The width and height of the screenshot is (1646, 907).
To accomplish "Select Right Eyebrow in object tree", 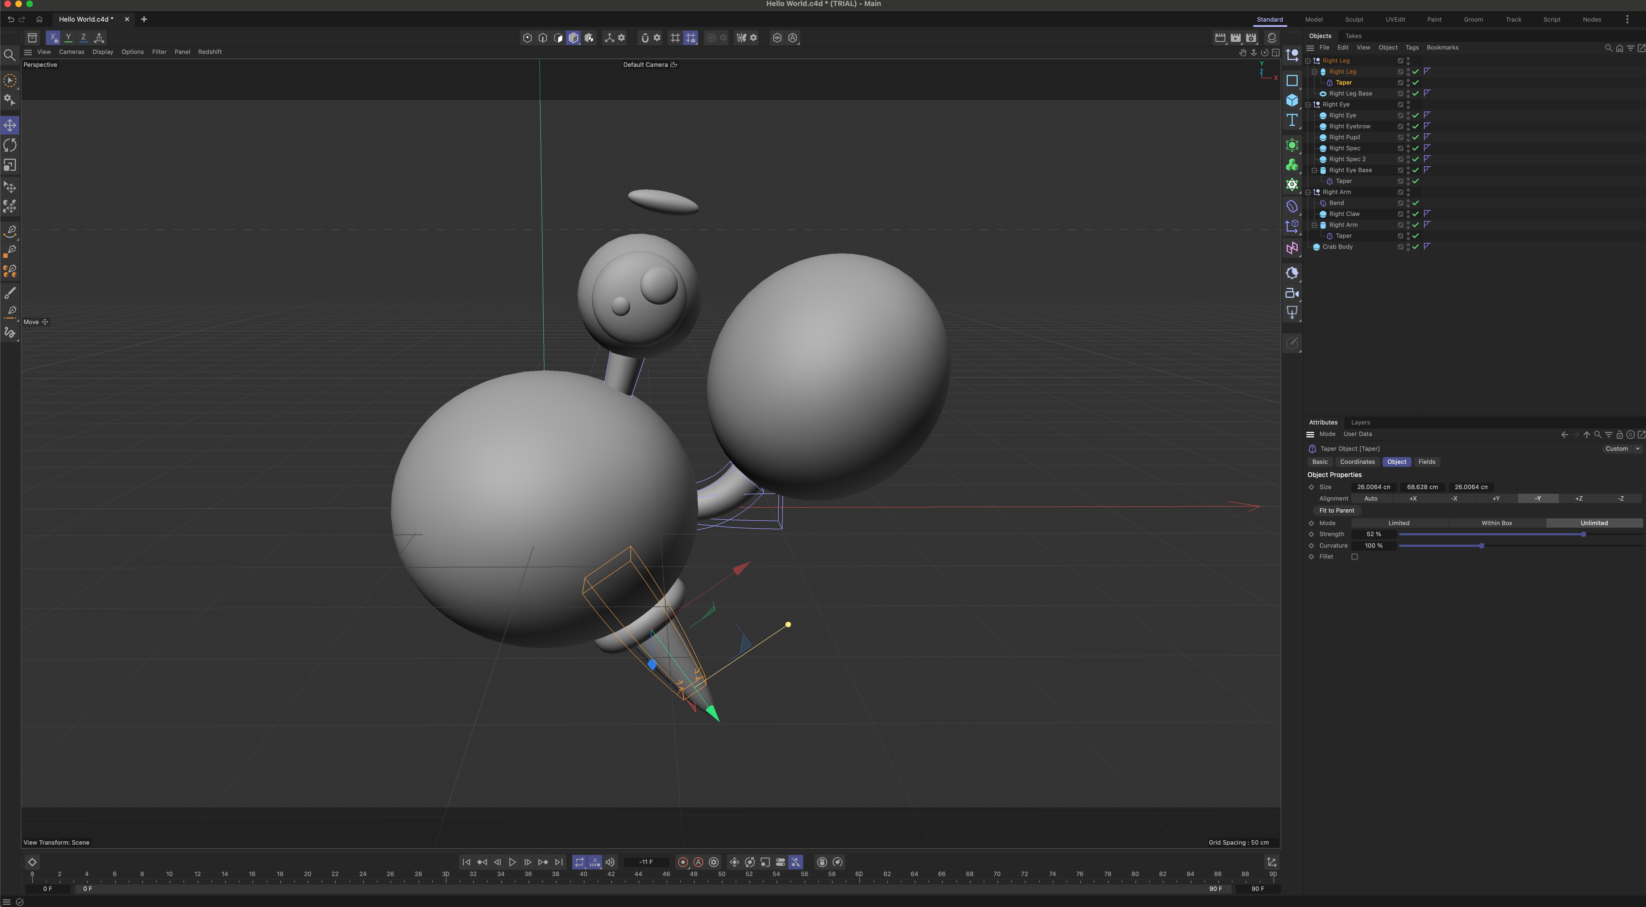I will pyautogui.click(x=1349, y=126).
